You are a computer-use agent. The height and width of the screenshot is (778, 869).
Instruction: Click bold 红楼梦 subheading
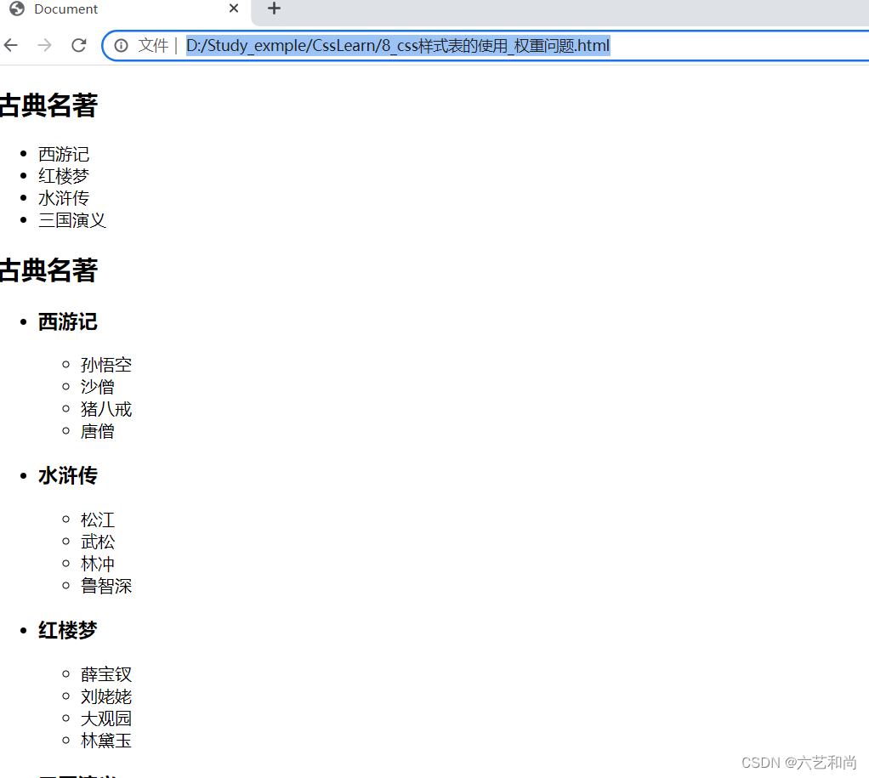(68, 631)
